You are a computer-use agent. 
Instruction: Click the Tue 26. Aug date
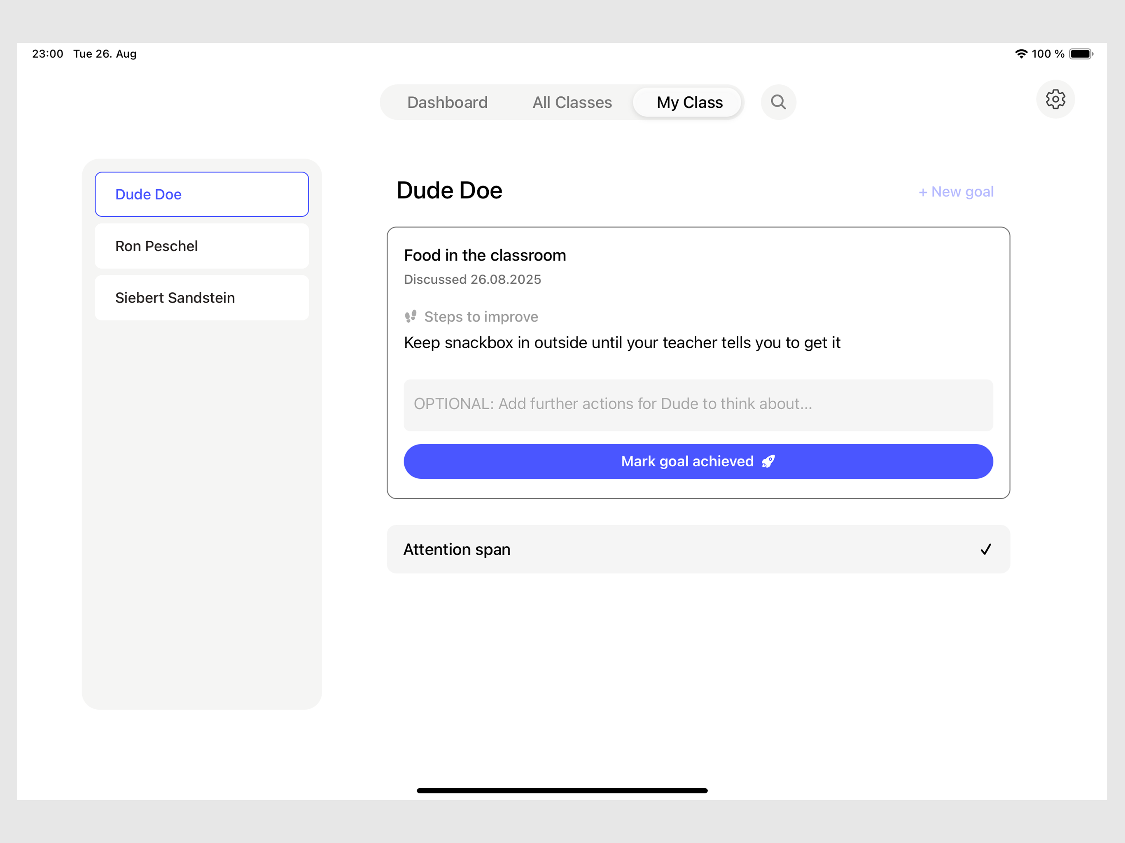[x=105, y=54]
